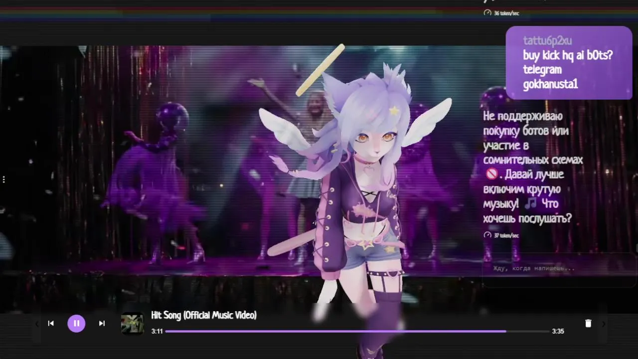Delete the track with trash icon
The image size is (638, 359).
588,323
